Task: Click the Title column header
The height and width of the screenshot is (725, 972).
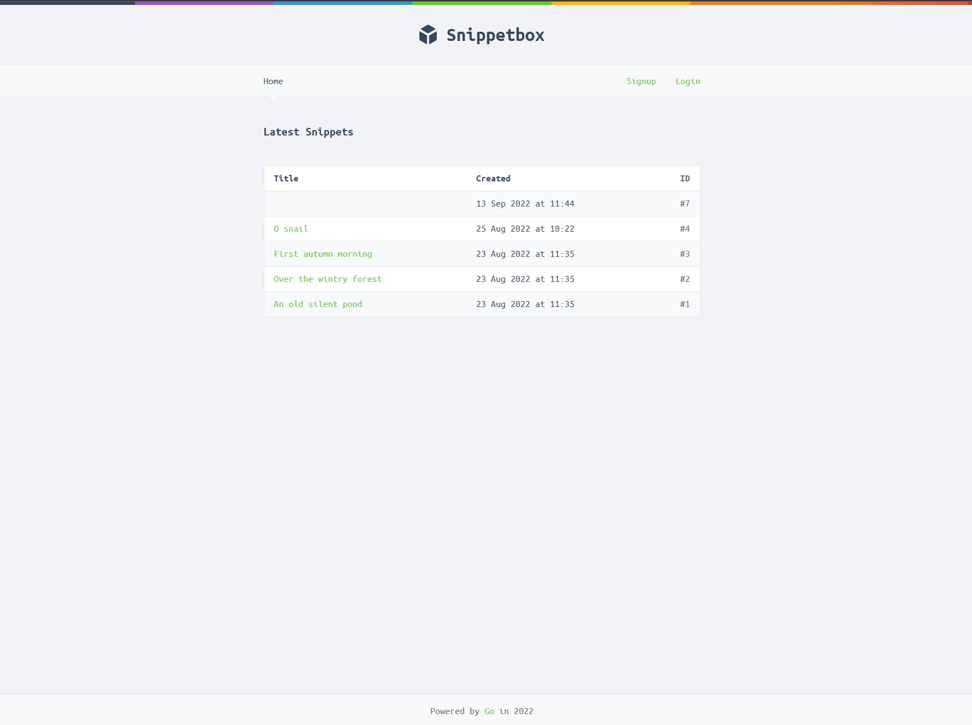Action: point(286,178)
